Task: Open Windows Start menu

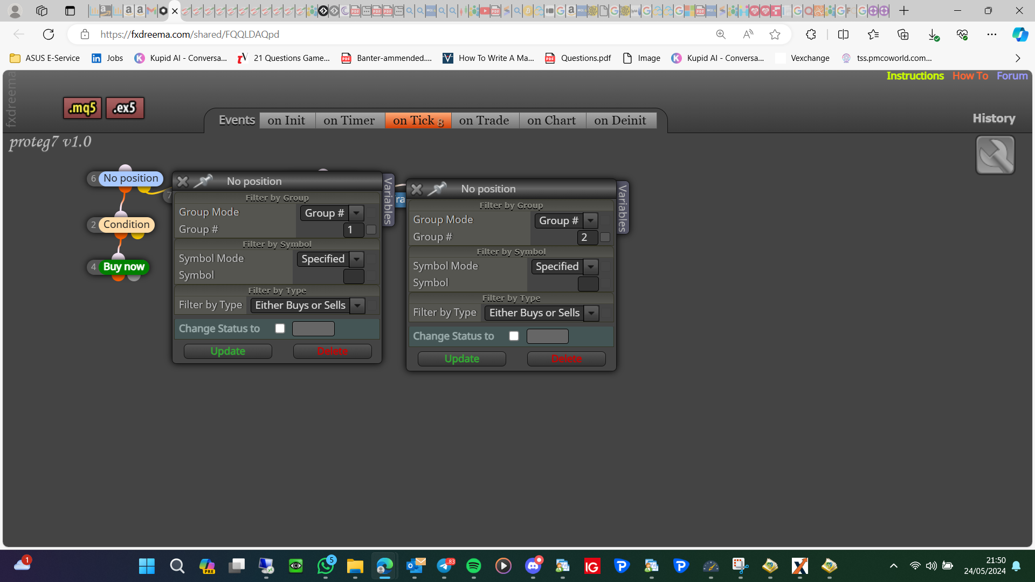Action: (x=147, y=566)
